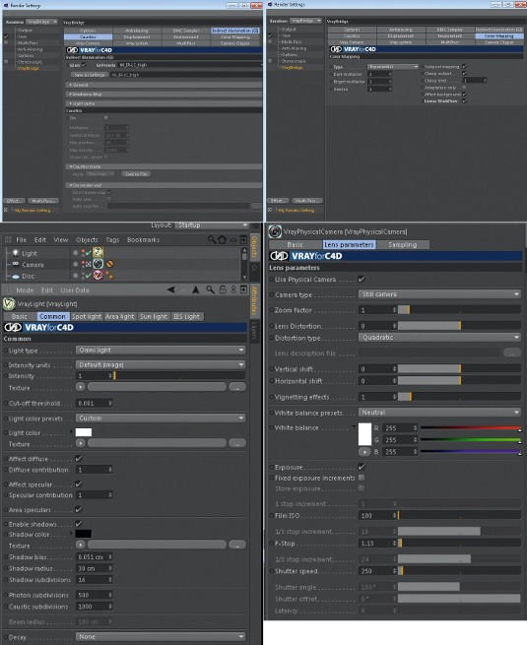Click the Light color texture browse button
This screenshot has width=527, height=645.
237,443
